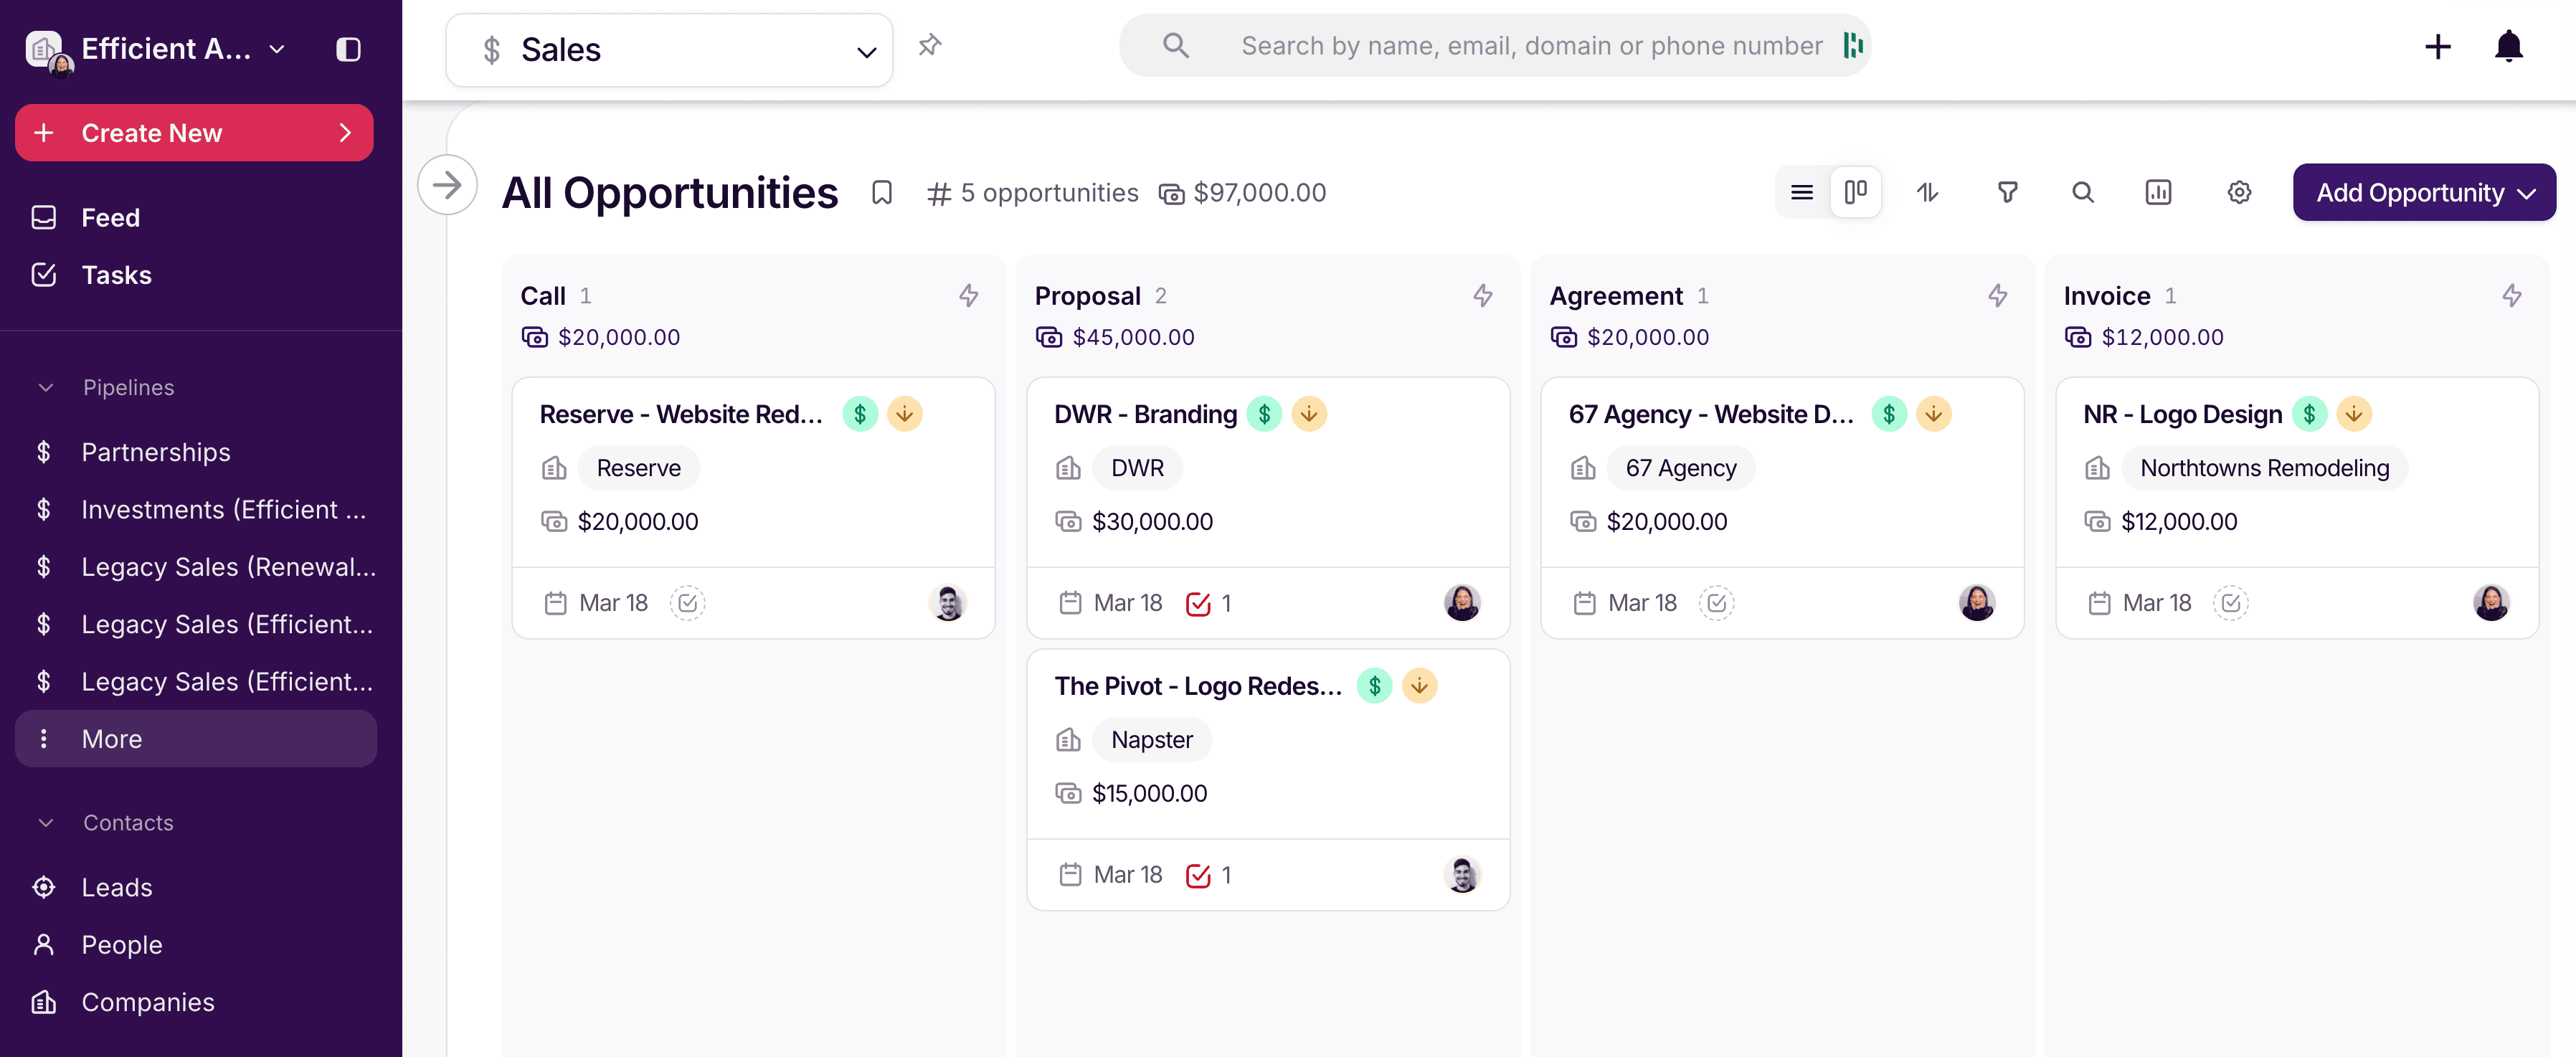Click yellow arrow badge on 67 Agency card
Image resolution: width=2576 pixels, height=1057 pixels.
point(1934,414)
